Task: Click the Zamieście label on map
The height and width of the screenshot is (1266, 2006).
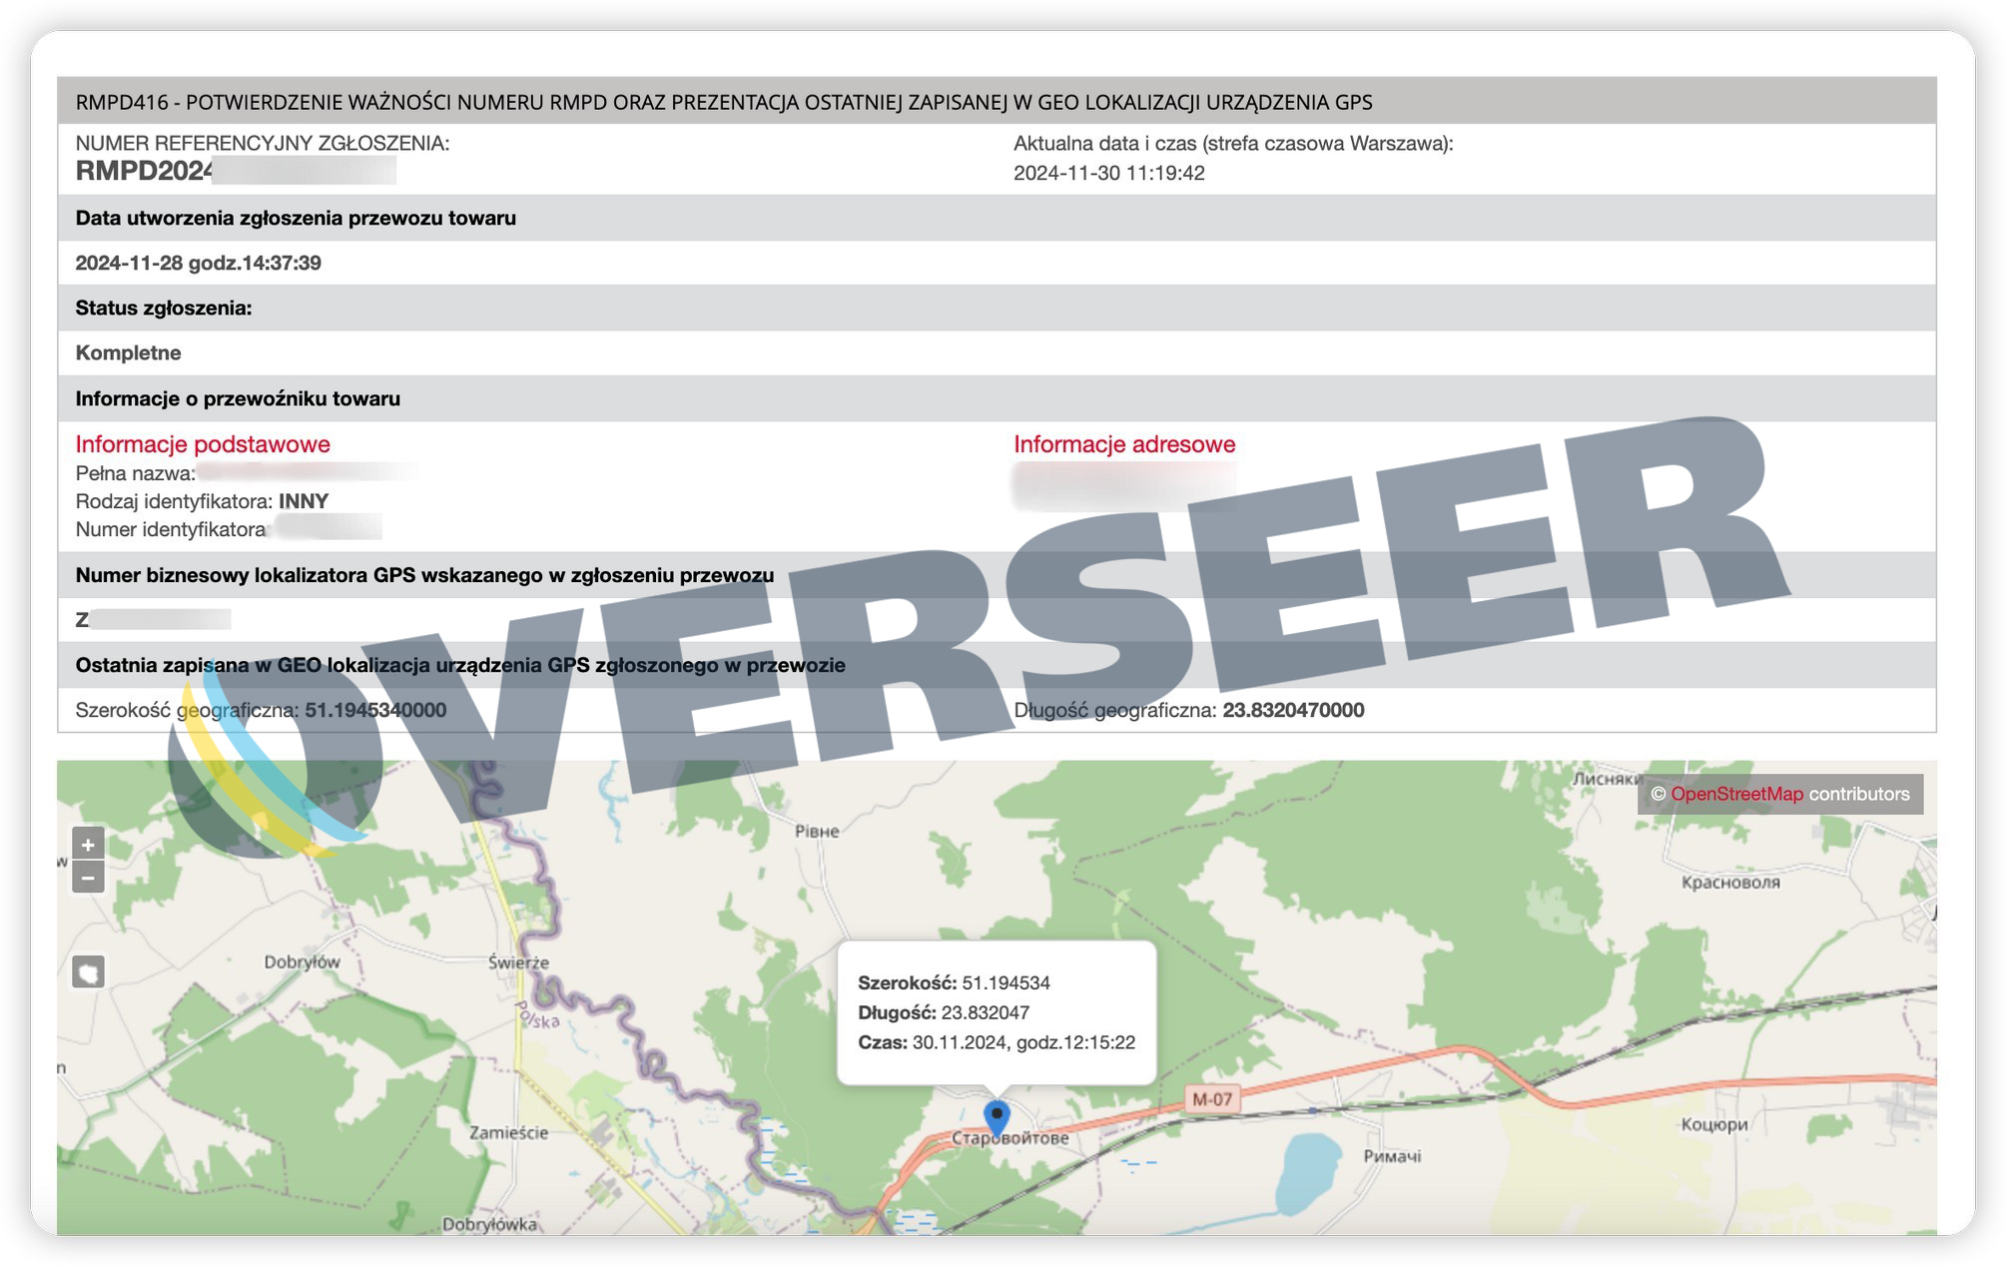Action: point(508,1132)
